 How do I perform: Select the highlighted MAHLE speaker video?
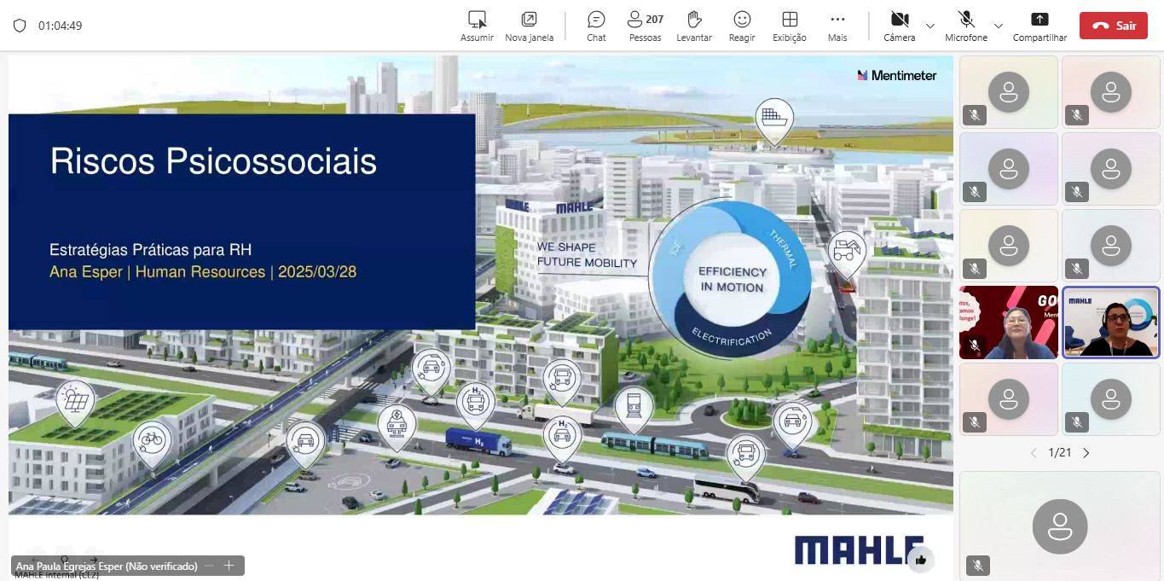click(x=1110, y=322)
